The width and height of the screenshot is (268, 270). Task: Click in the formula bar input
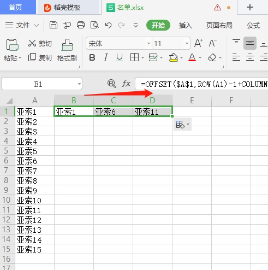pos(201,84)
